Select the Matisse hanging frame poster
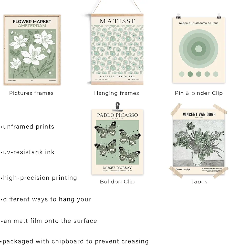The width and height of the screenshot is (229, 245). click(117, 49)
